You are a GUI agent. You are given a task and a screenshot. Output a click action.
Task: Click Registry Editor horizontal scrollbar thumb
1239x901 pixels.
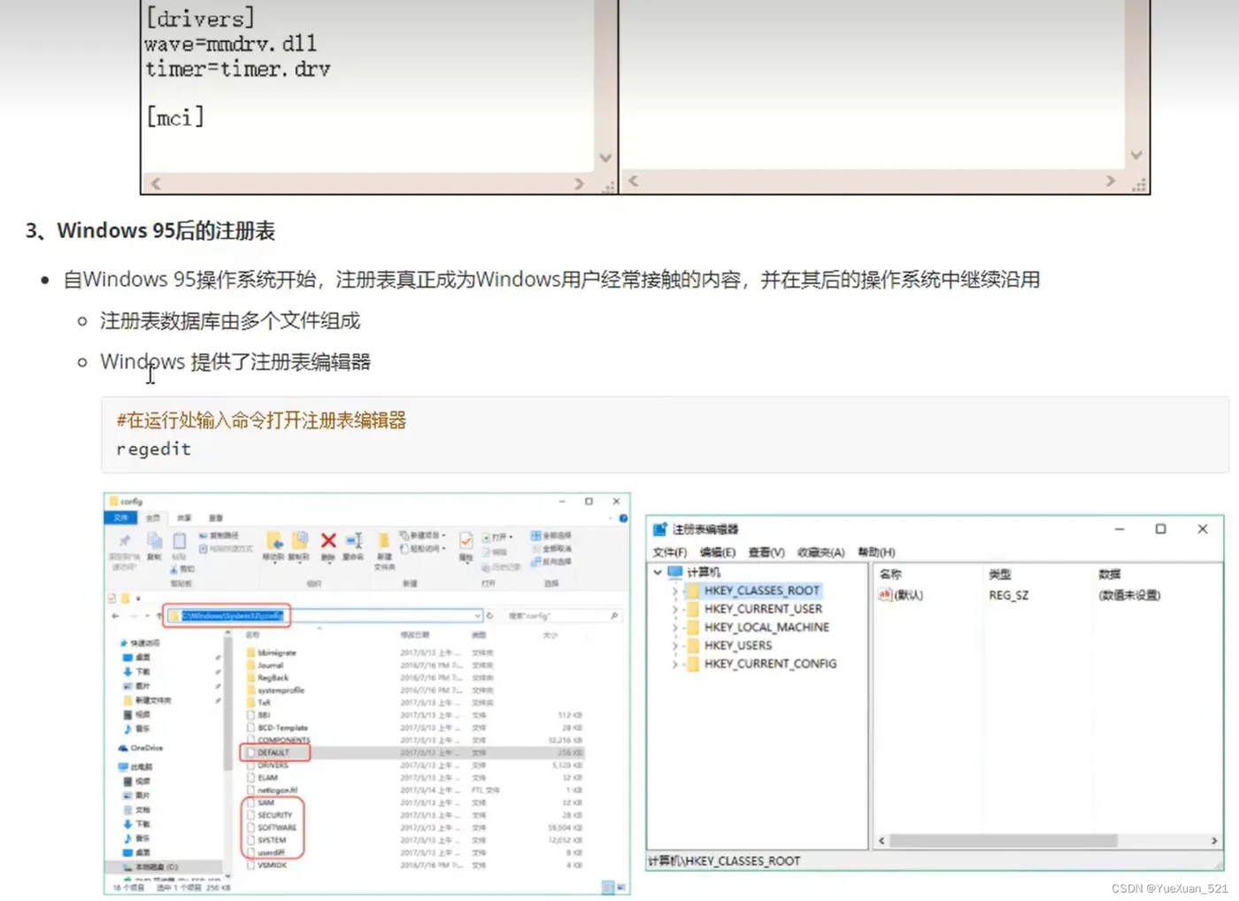point(1004,841)
